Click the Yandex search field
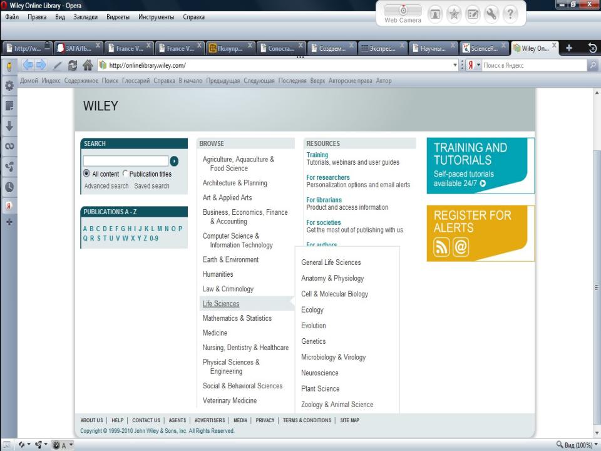The width and height of the screenshot is (601, 451). (534, 65)
